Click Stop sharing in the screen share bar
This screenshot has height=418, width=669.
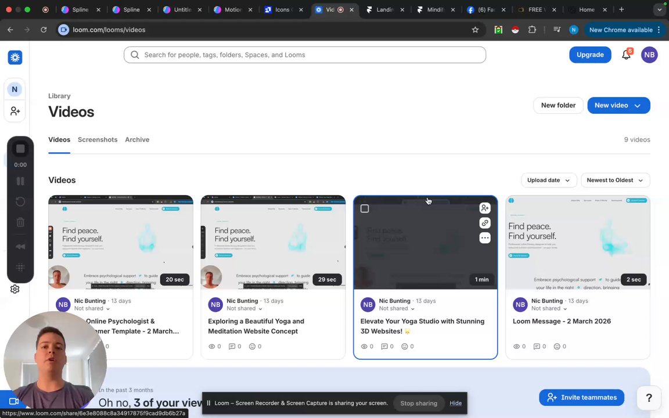(x=419, y=403)
